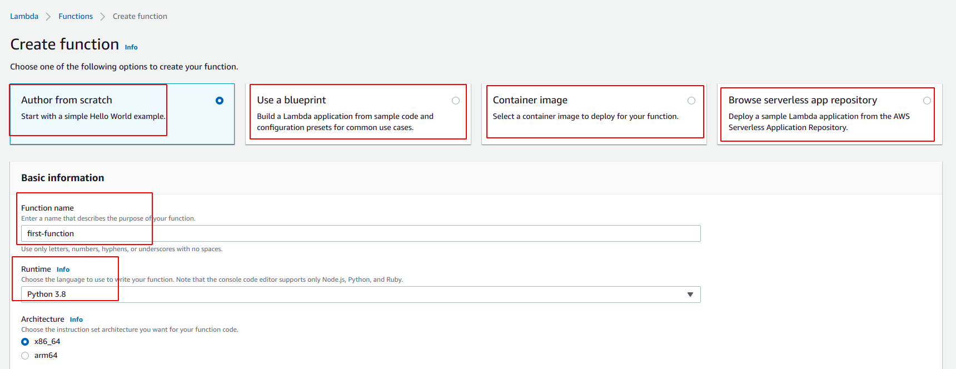The image size is (956, 369).
Task: Pick the Browse serverless app repository radio
Action: 927,101
